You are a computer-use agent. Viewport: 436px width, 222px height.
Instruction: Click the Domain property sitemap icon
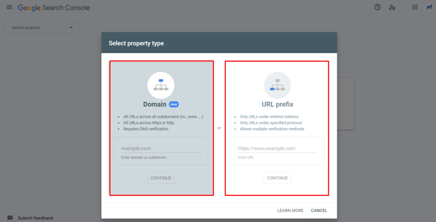pos(161,85)
